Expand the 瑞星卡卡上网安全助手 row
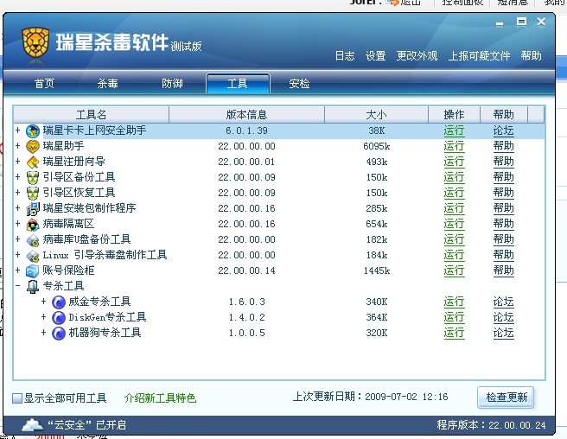The width and height of the screenshot is (567, 439). click(17, 130)
